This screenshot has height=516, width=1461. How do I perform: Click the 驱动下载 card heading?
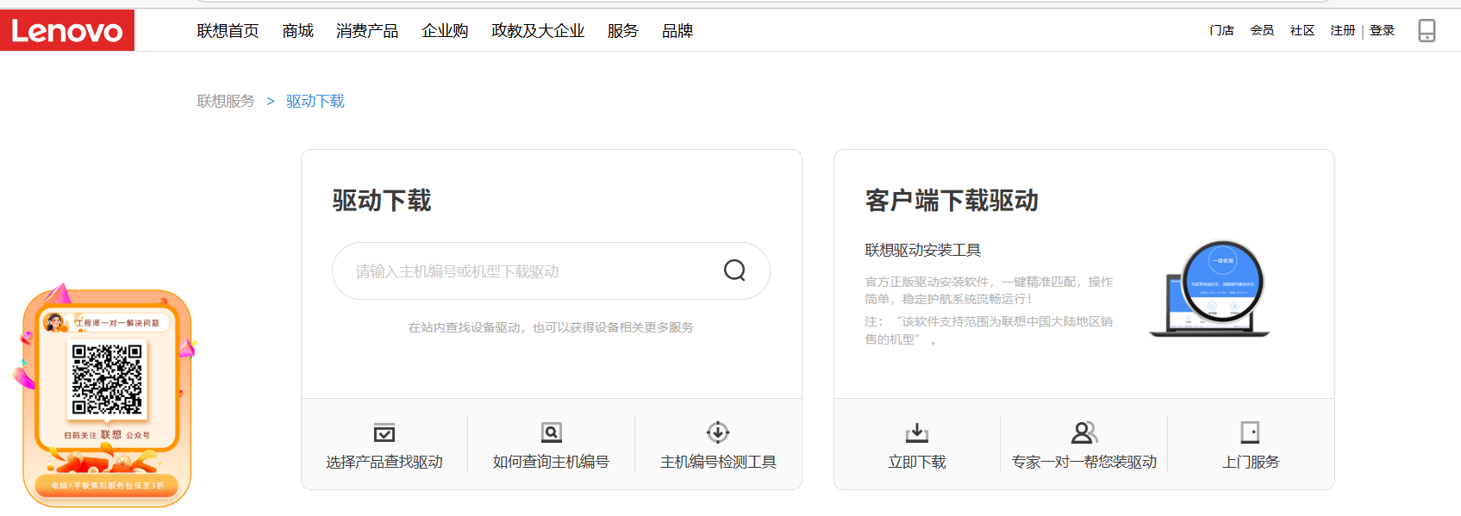(382, 201)
